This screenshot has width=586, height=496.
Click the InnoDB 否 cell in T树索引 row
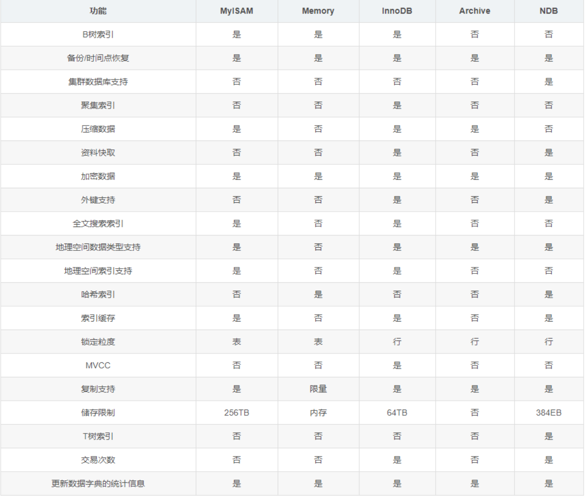(x=397, y=436)
